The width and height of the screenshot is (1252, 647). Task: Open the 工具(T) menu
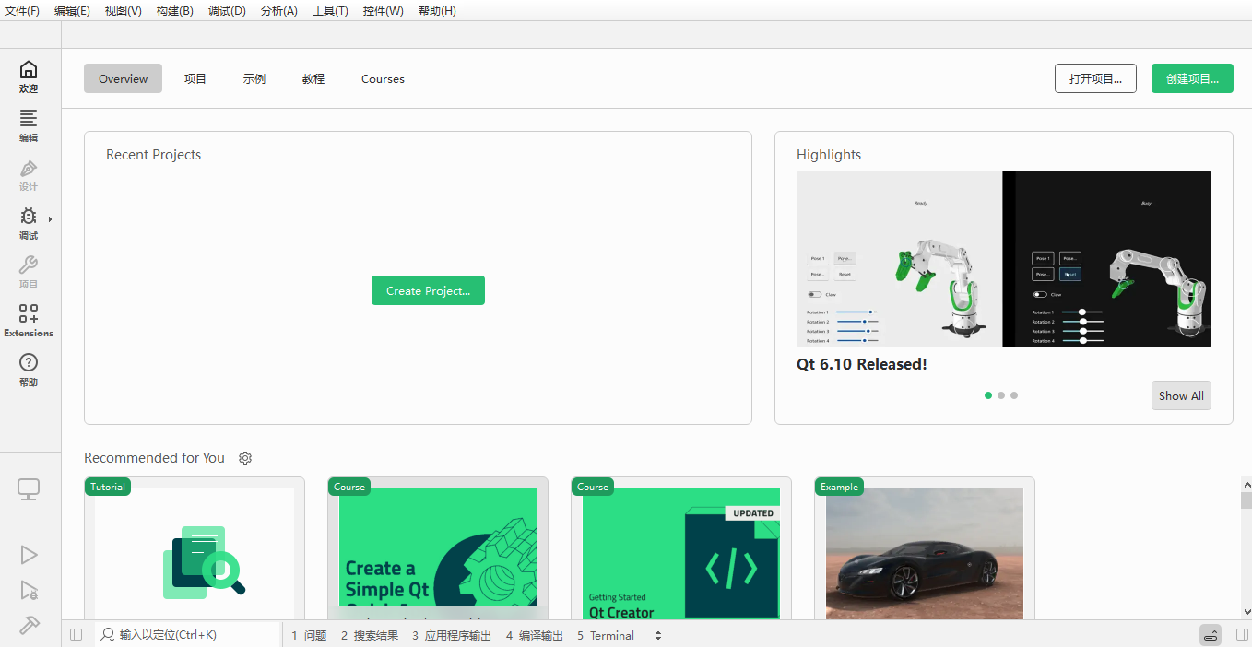[x=330, y=10]
